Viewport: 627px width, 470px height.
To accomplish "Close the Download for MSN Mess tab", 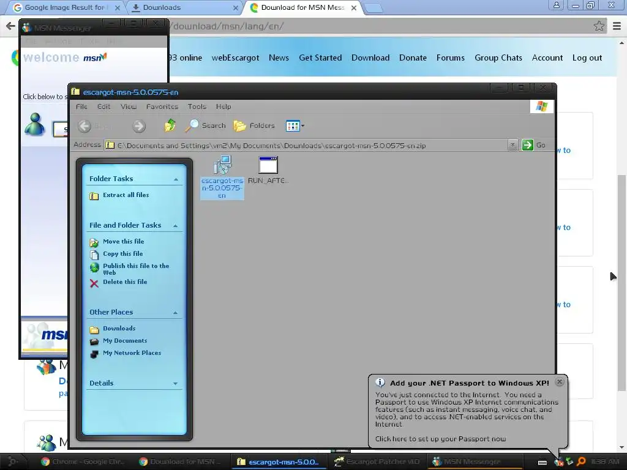I will pyautogui.click(x=353, y=7).
